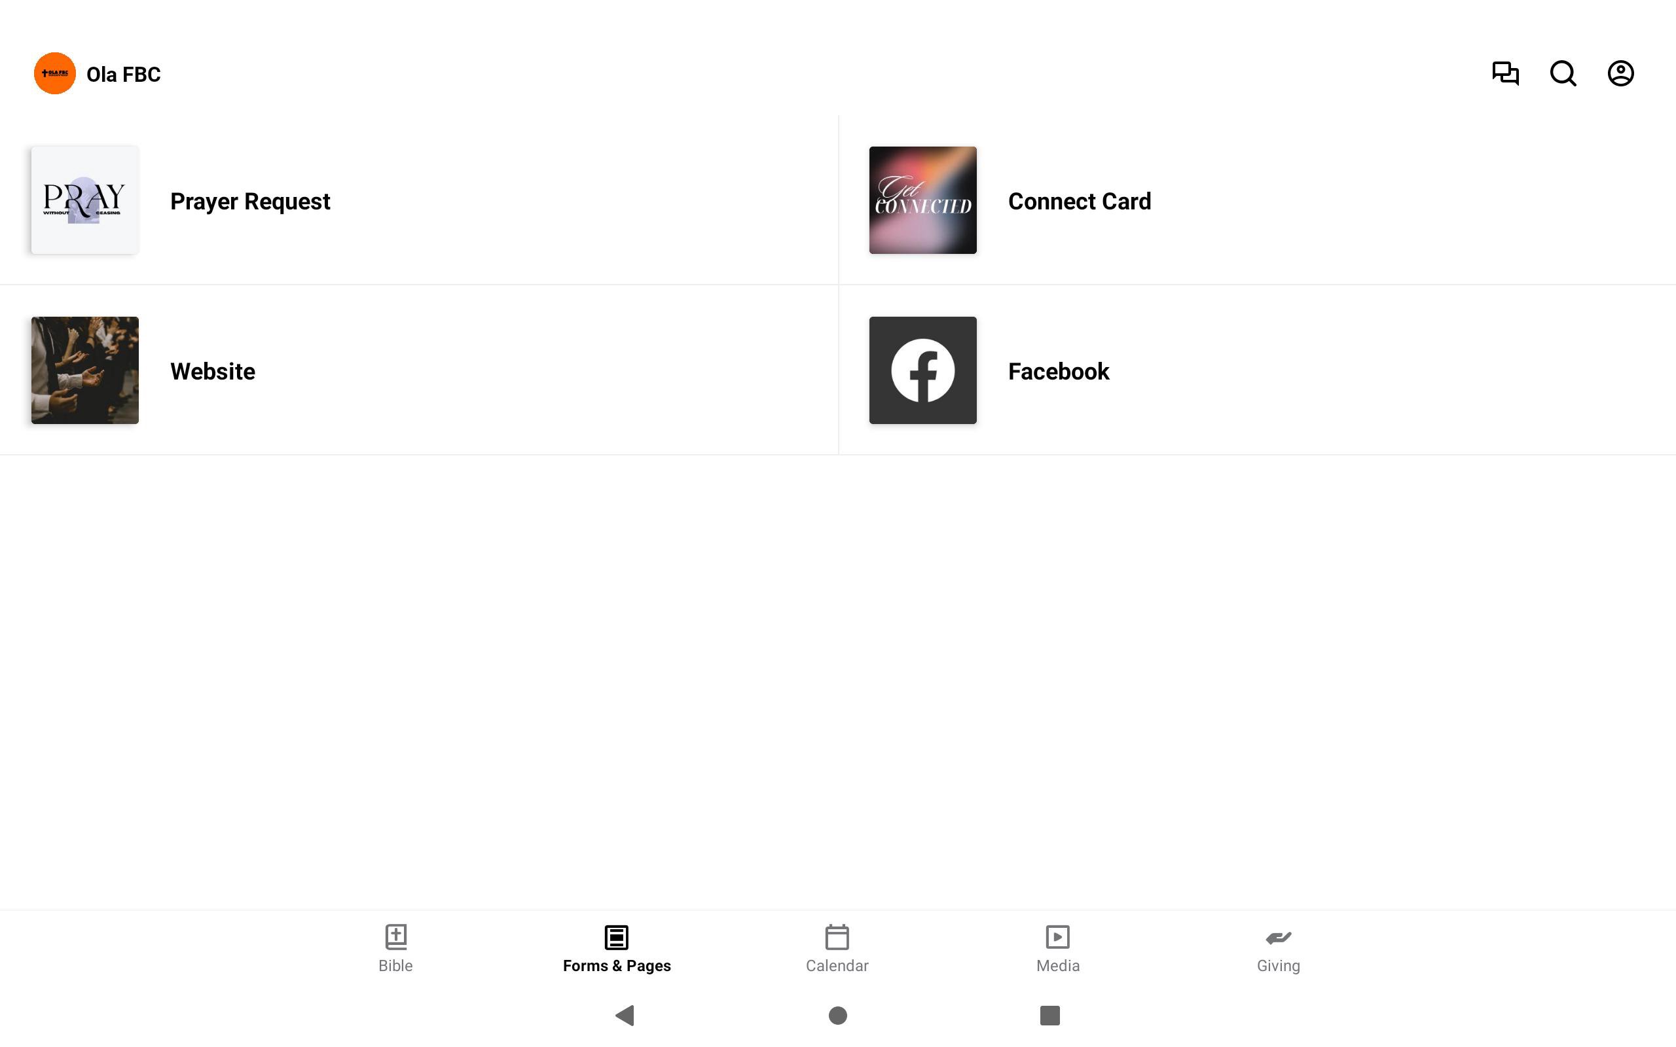The image size is (1676, 1047).
Task: Open the user profile icon
Action: pos(1620,73)
